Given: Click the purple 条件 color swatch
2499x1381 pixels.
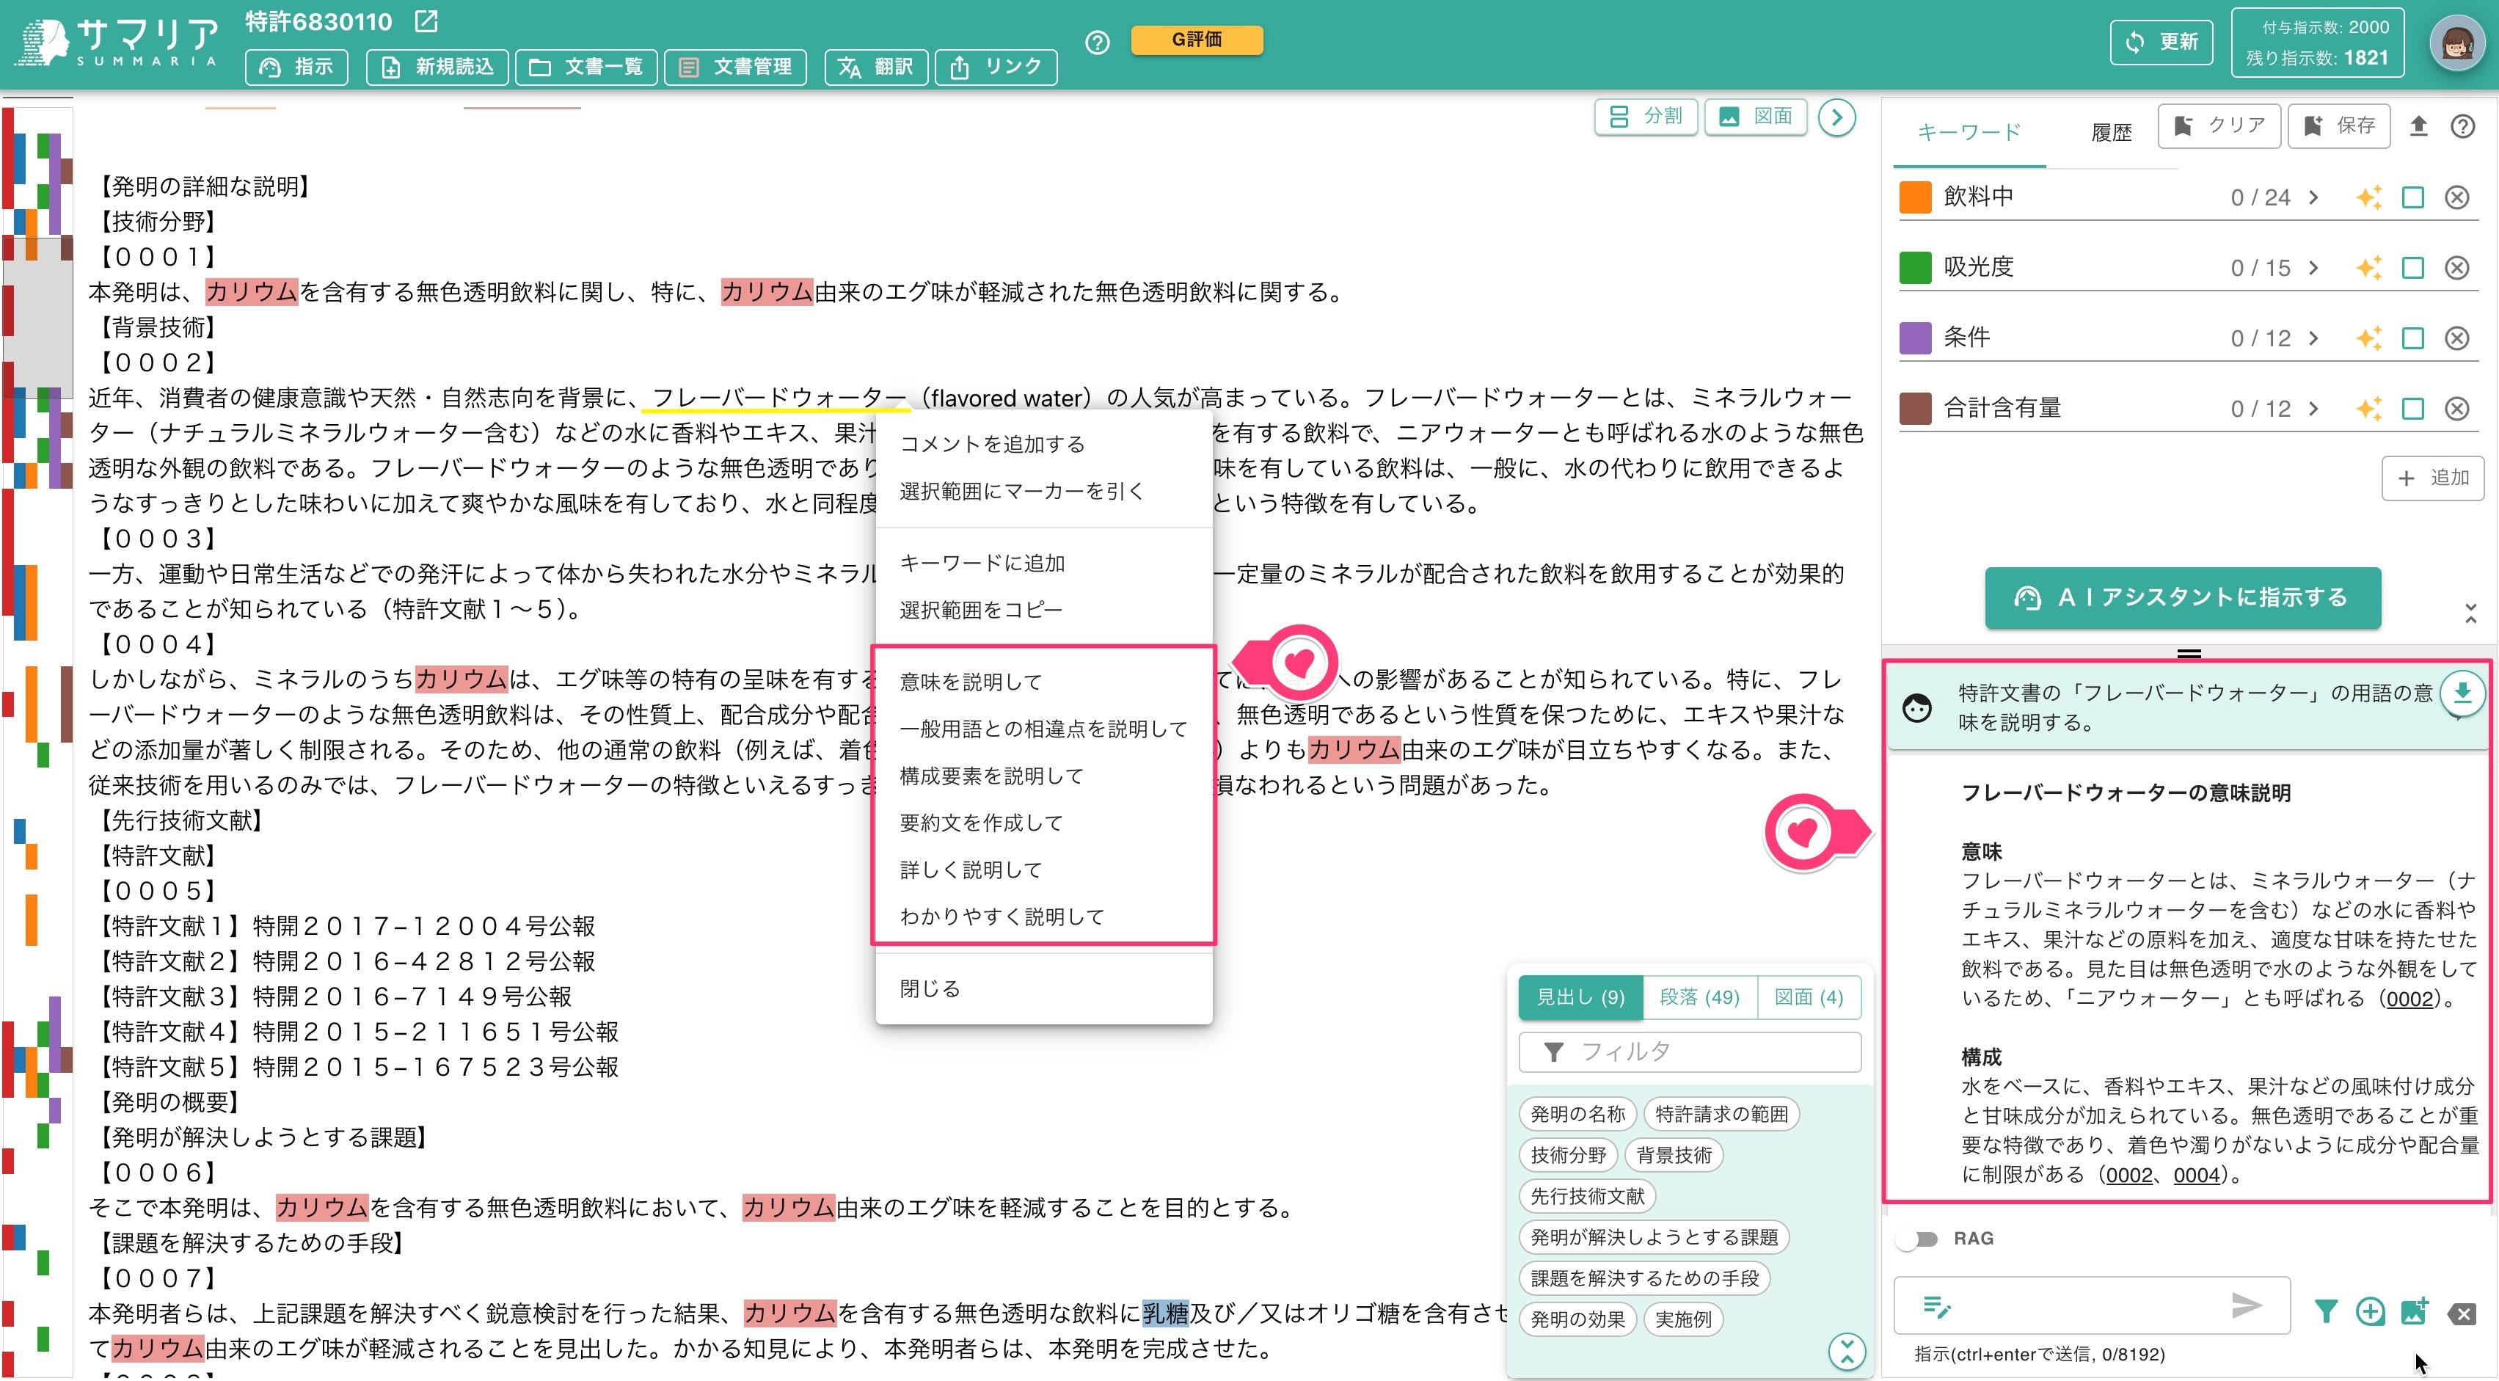Looking at the screenshot, I should coord(1914,339).
